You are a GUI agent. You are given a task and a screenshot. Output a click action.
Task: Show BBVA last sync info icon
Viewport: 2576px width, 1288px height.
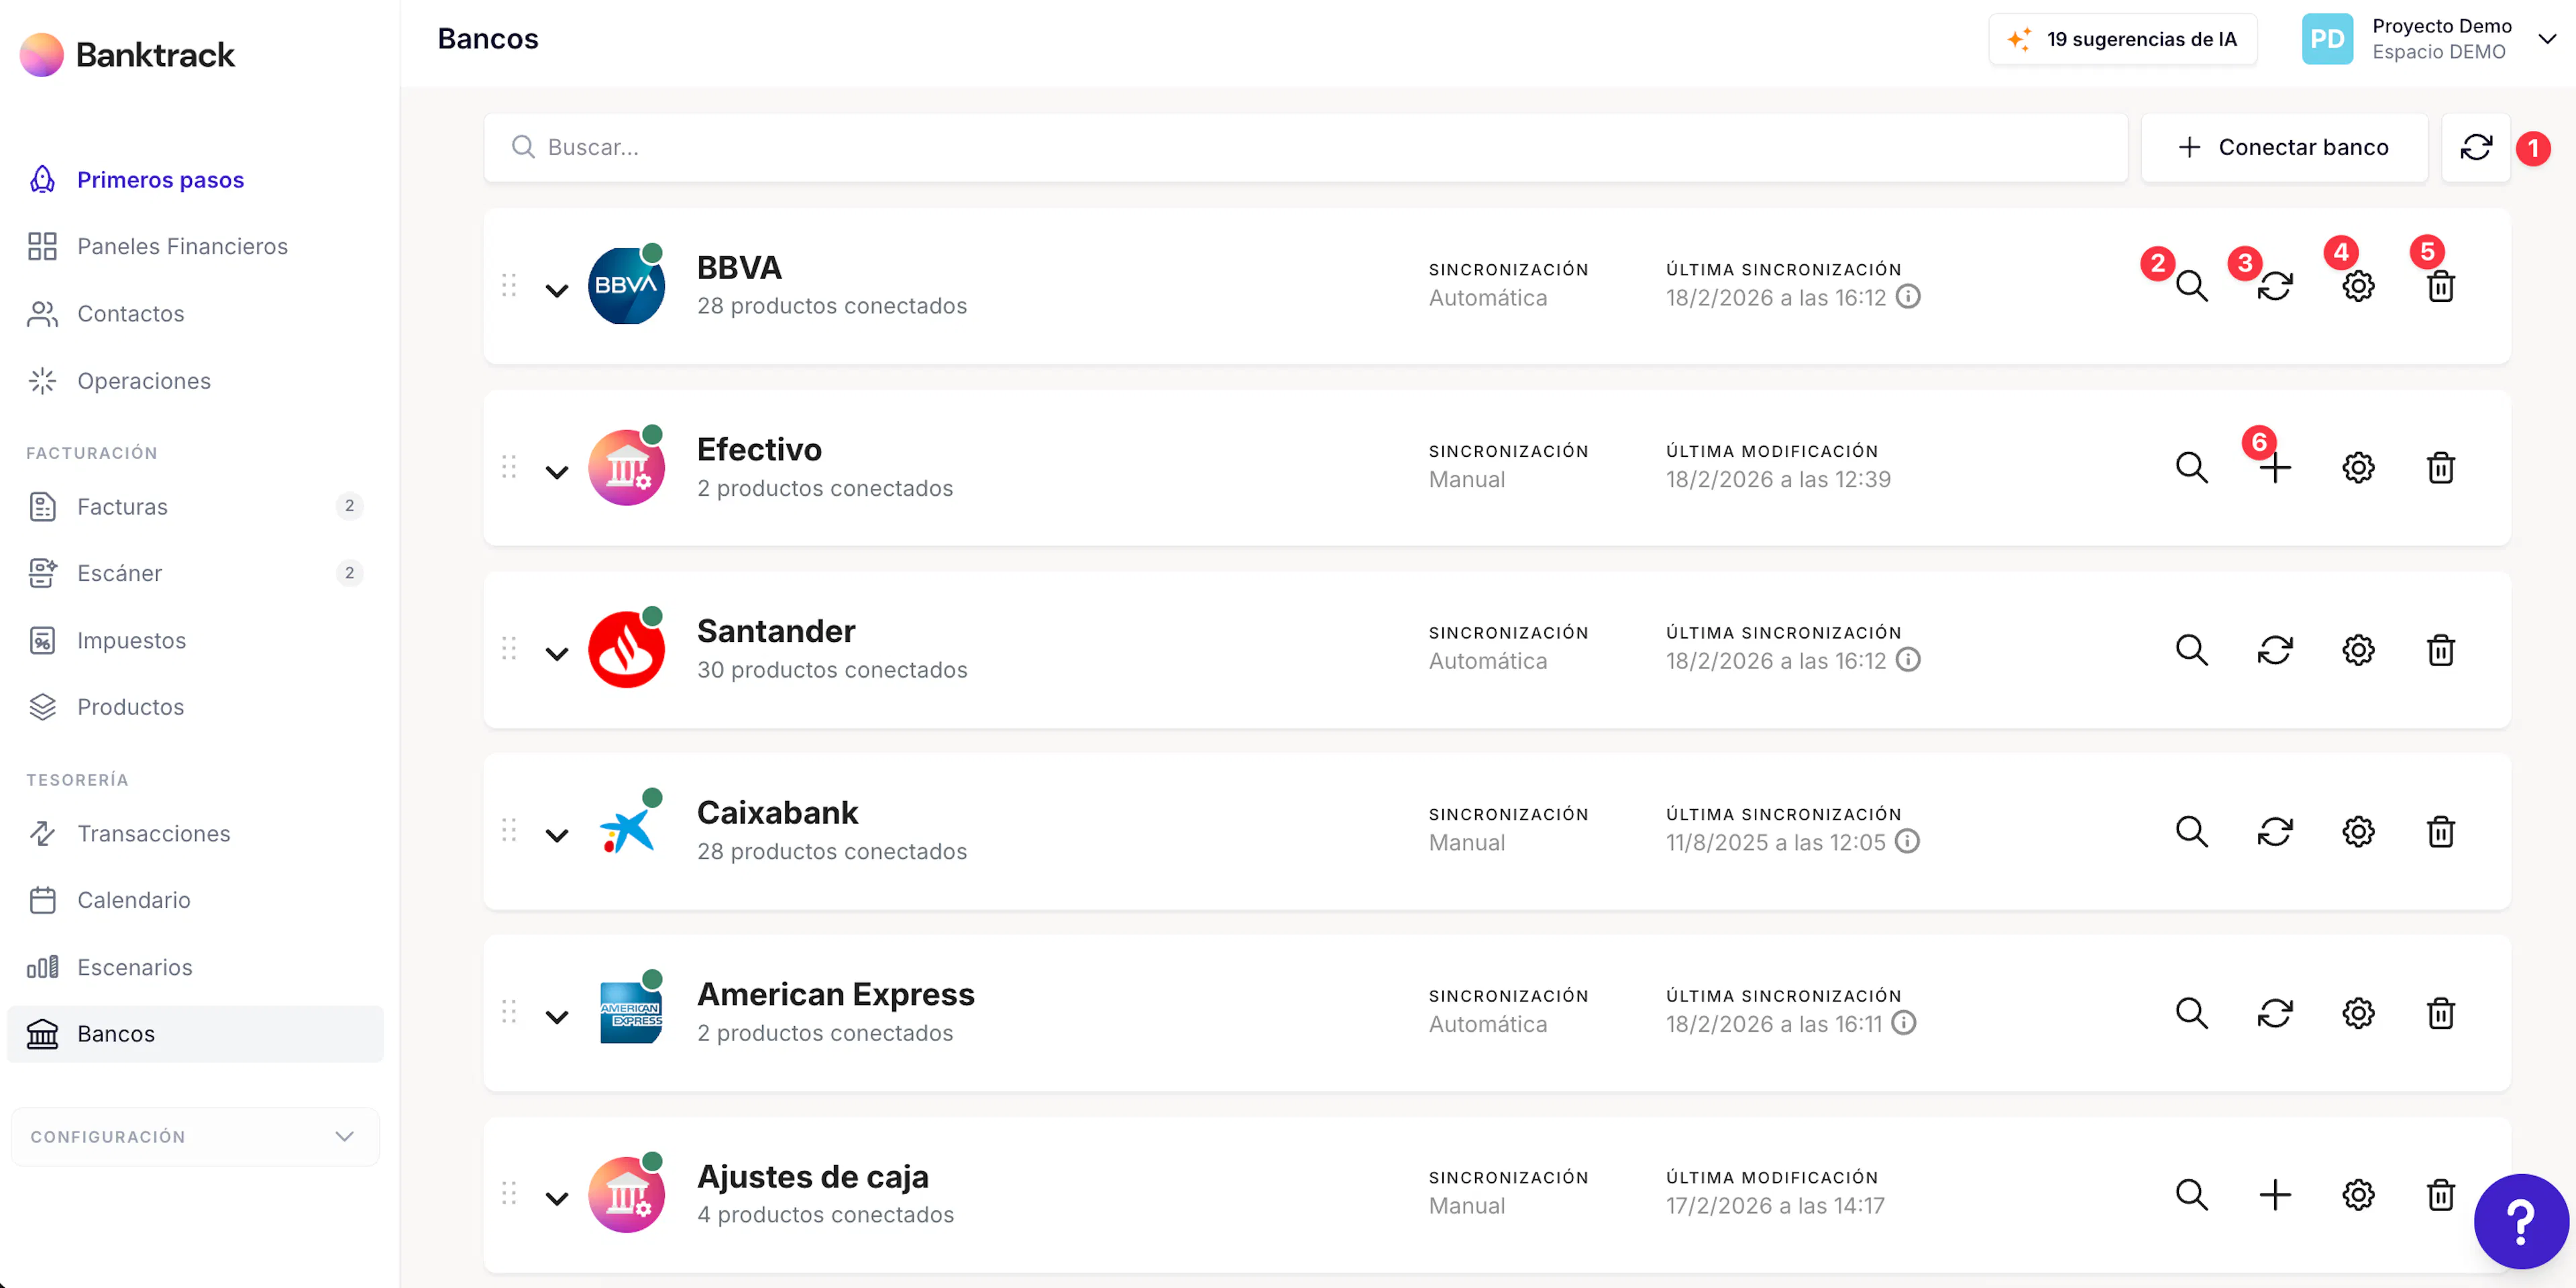1908,297
